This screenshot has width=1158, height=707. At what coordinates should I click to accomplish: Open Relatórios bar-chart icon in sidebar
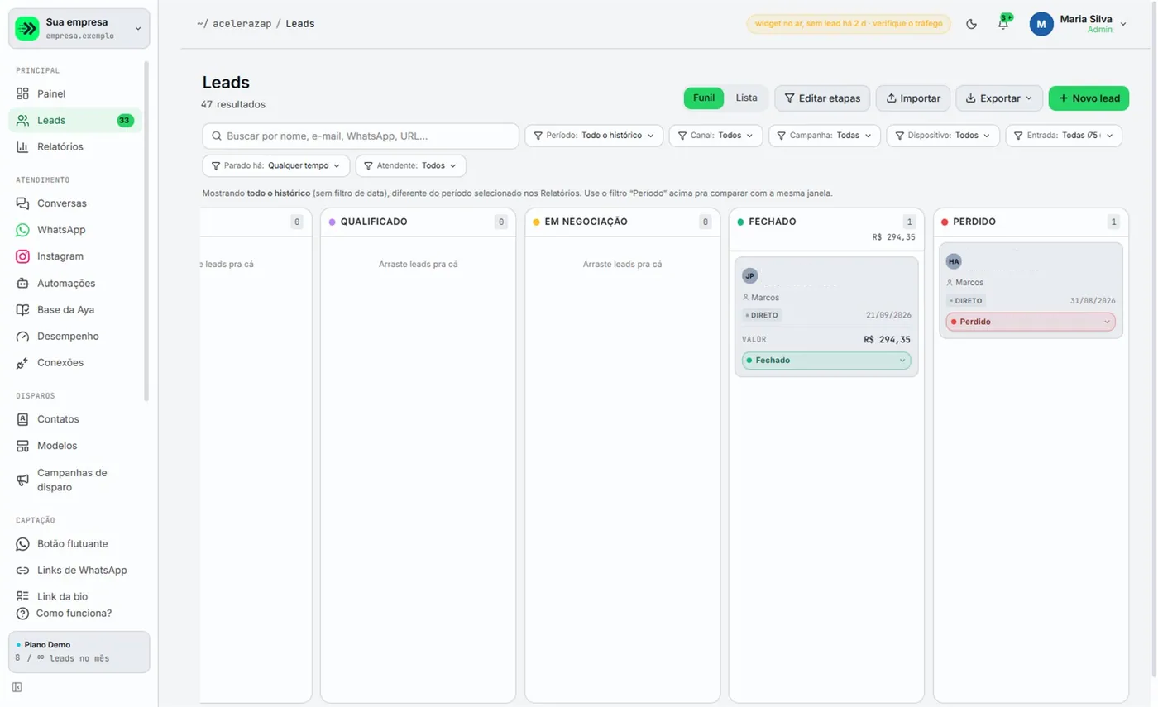point(22,146)
